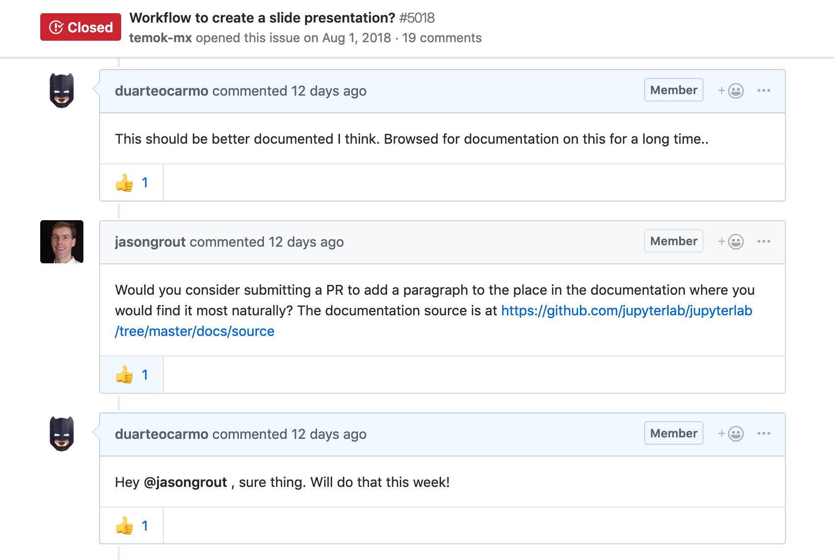Open the three-dot options menu on first comment

763,91
